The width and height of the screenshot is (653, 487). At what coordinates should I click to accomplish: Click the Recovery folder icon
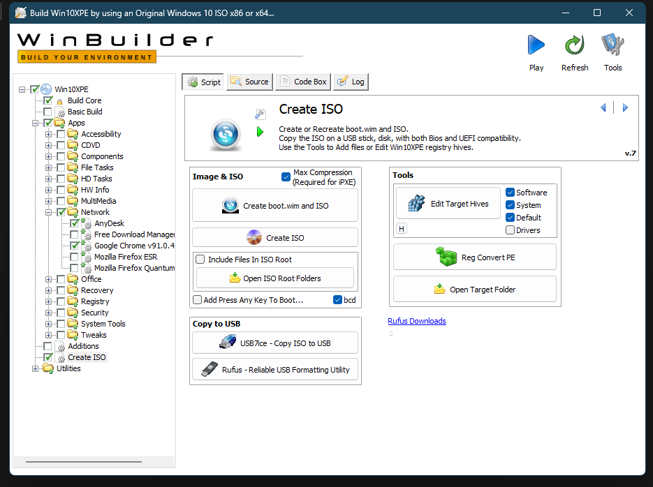[x=73, y=290]
